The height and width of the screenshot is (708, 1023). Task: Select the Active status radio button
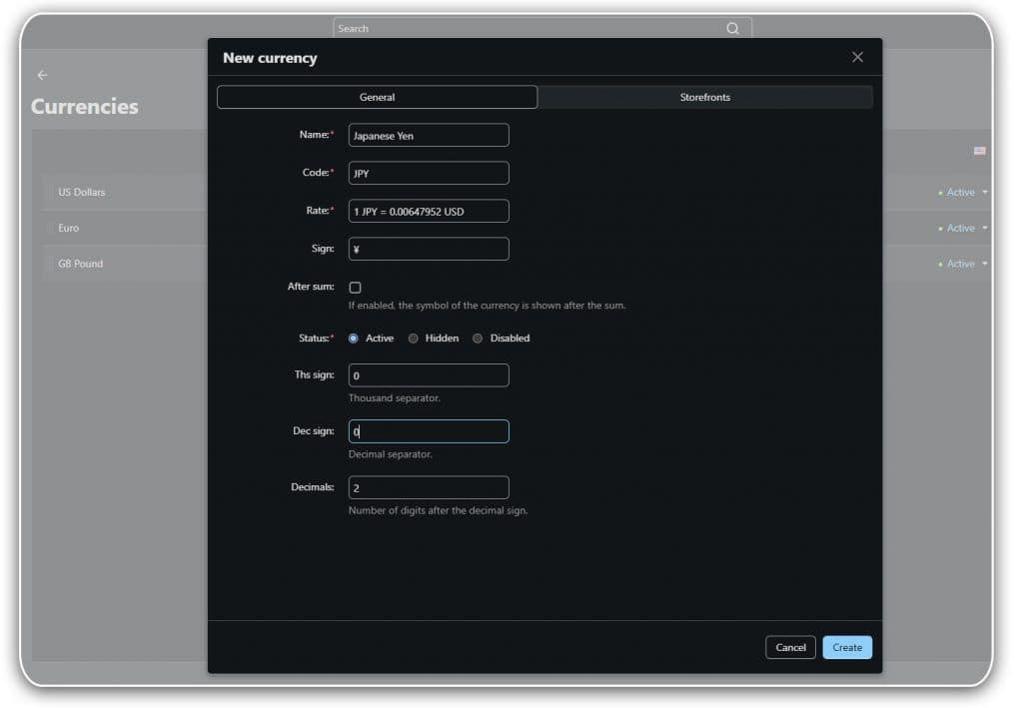pos(353,339)
